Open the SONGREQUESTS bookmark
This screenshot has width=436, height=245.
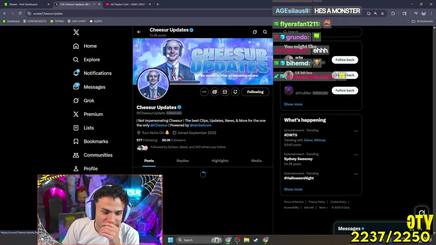pyautogui.click(x=34, y=21)
